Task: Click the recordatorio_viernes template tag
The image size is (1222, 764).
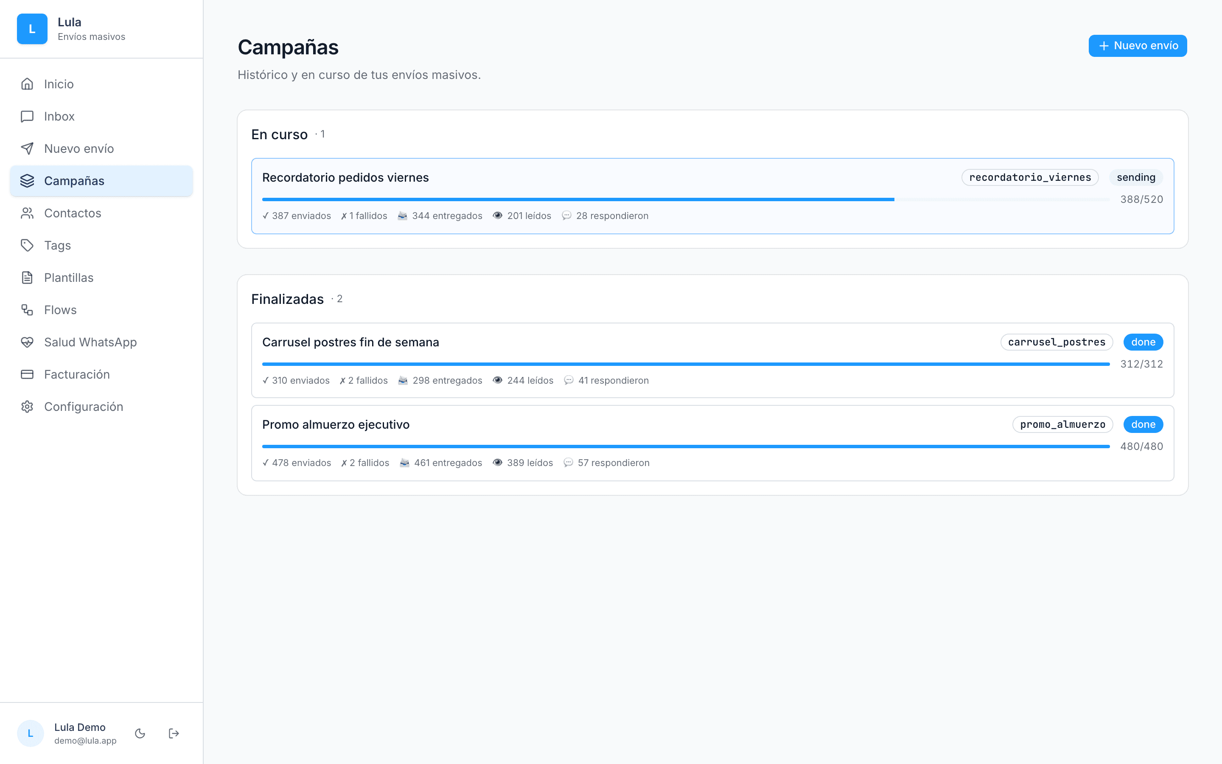Action: coord(1030,177)
